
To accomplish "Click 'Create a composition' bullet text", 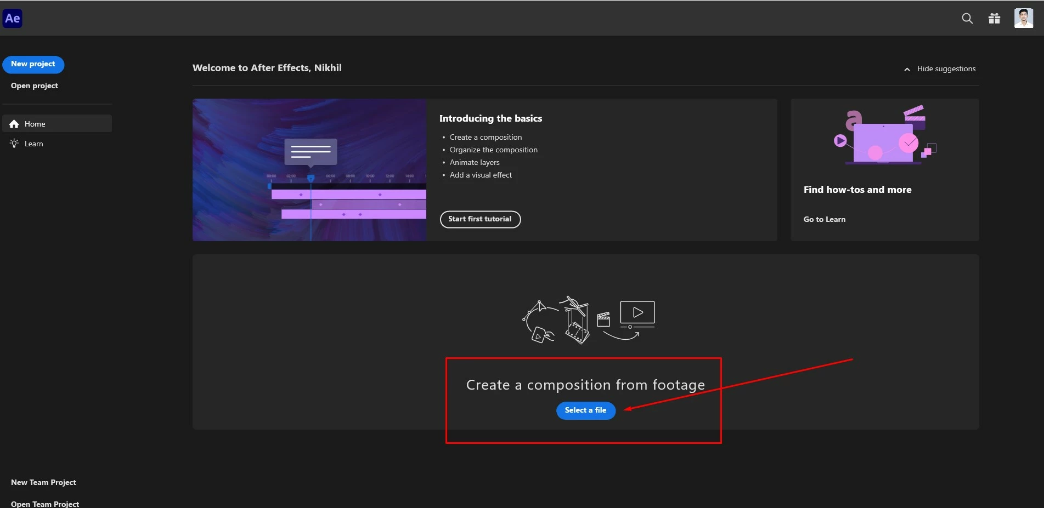I will coord(486,137).
